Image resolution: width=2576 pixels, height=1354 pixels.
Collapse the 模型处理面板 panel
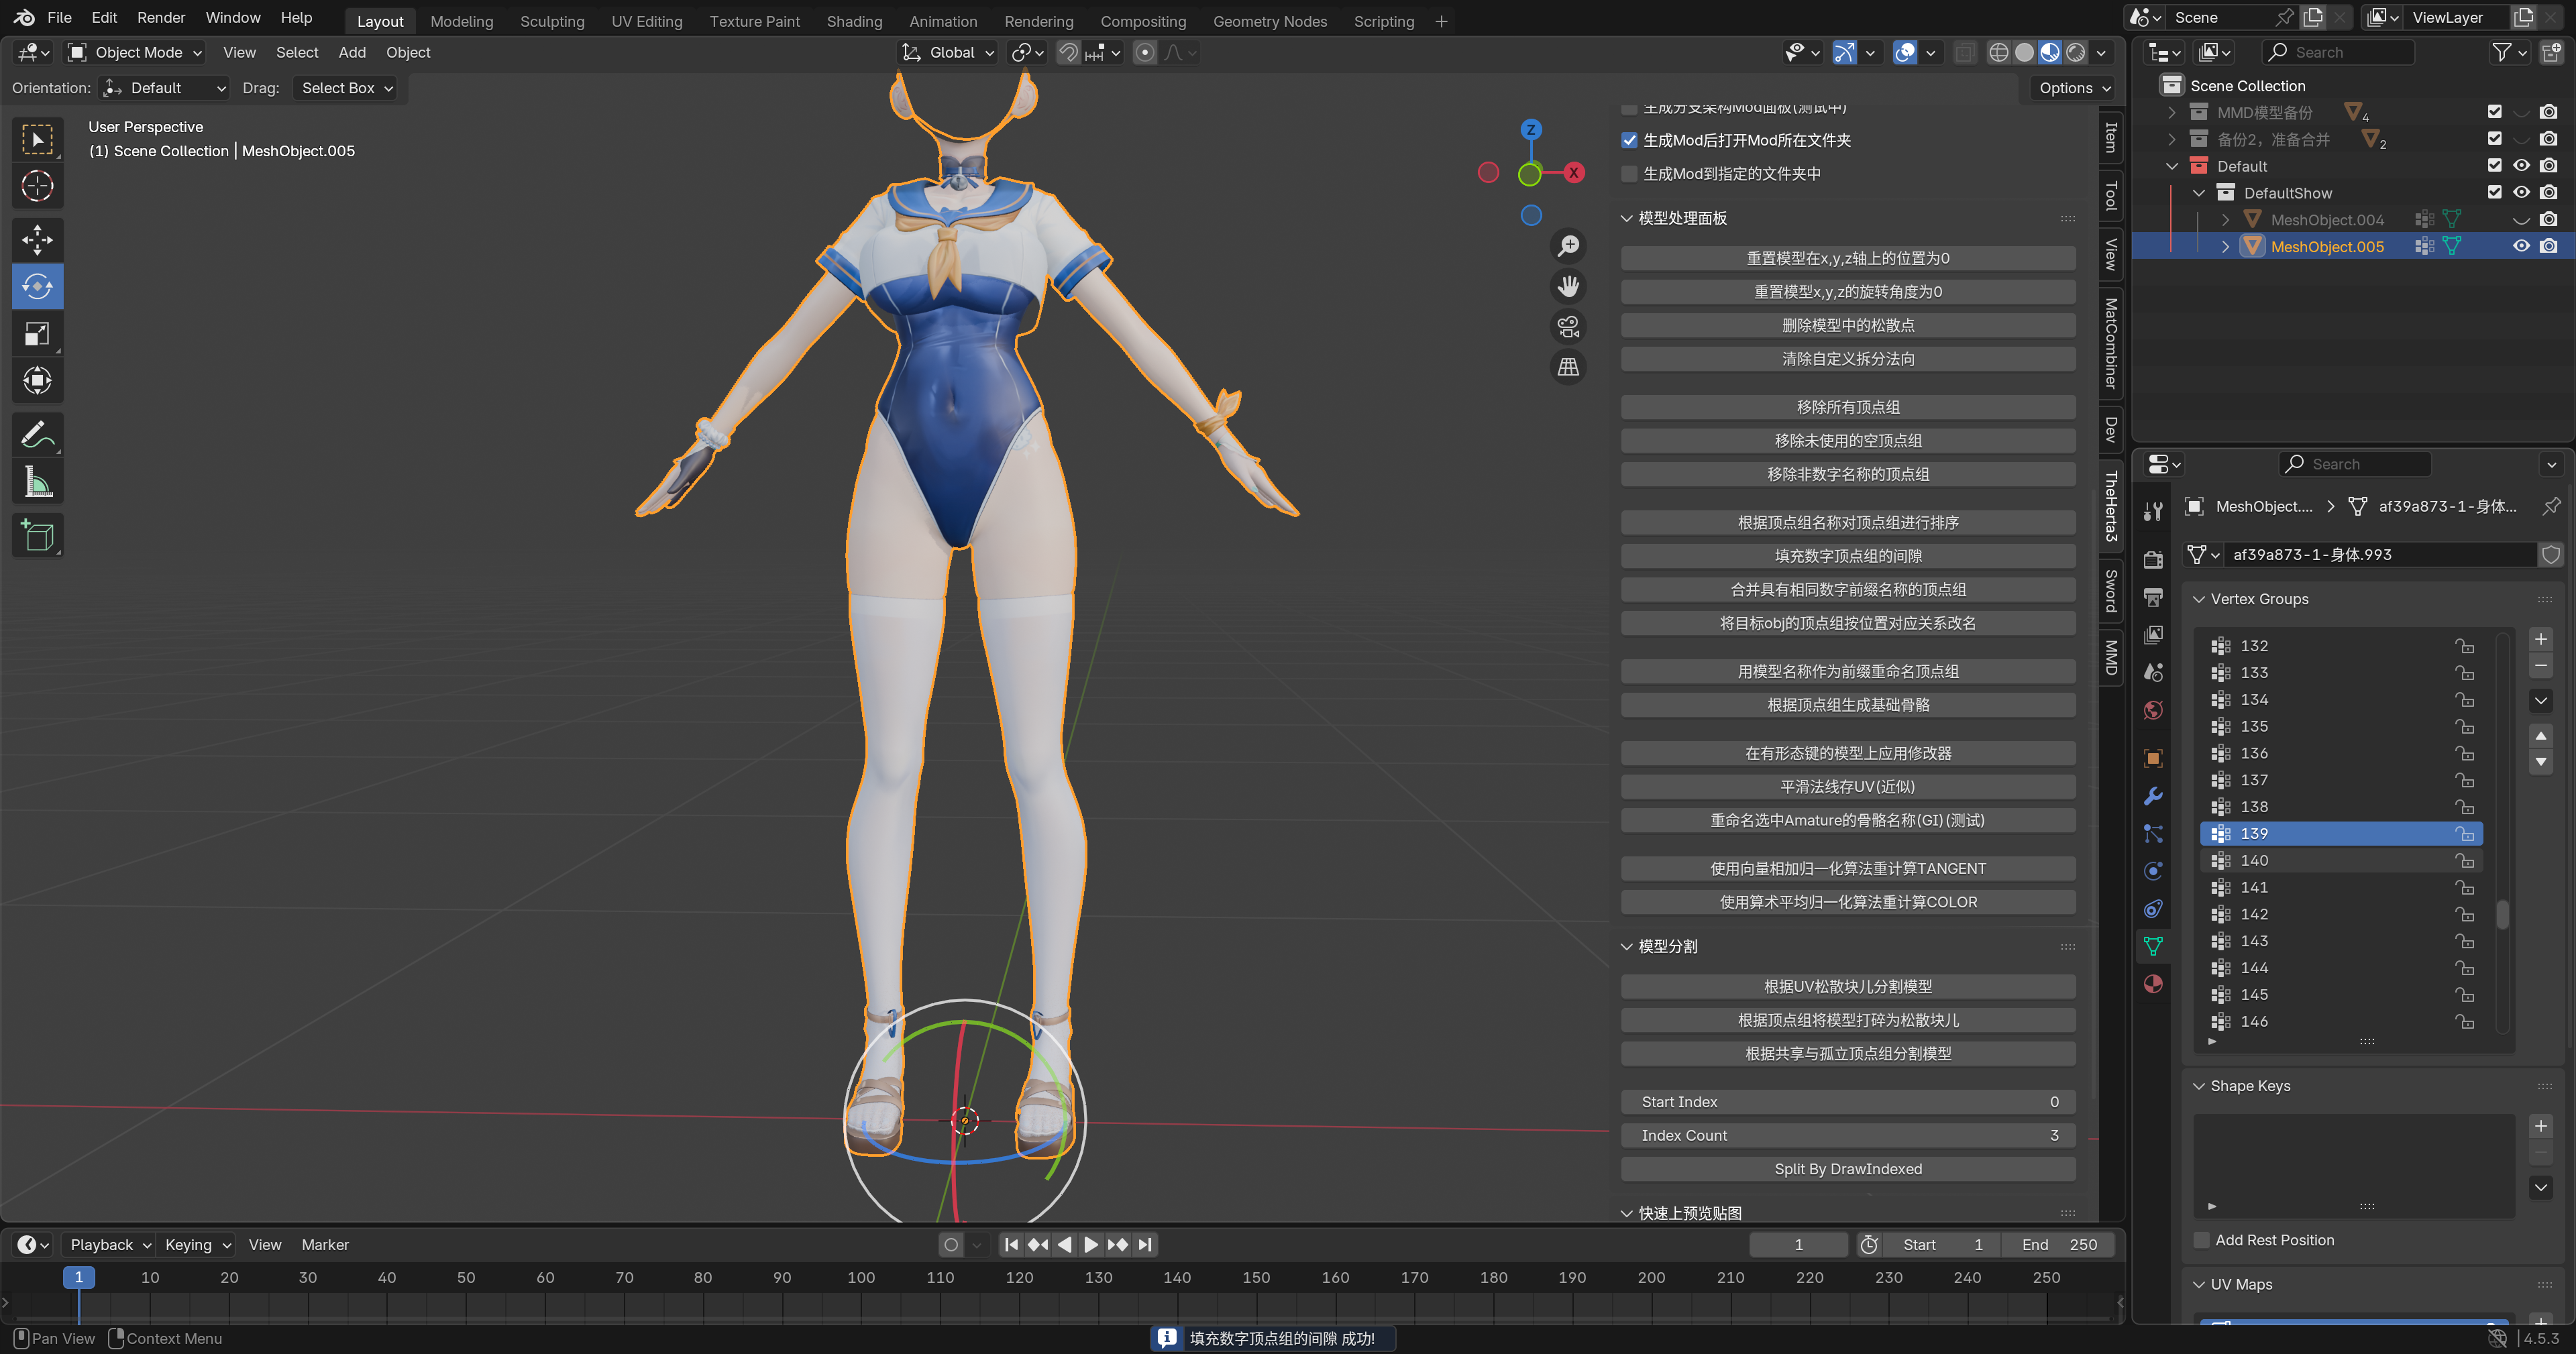(x=1627, y=218)
